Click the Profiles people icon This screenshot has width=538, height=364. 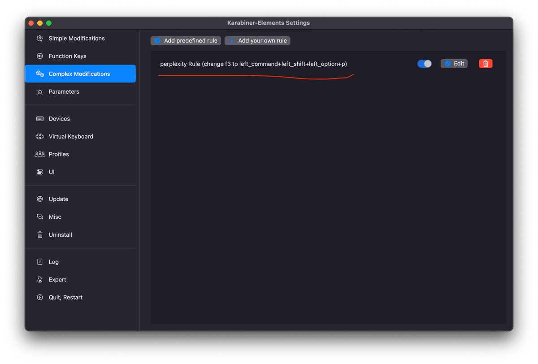pyautogui.click(x=40, y=154)
